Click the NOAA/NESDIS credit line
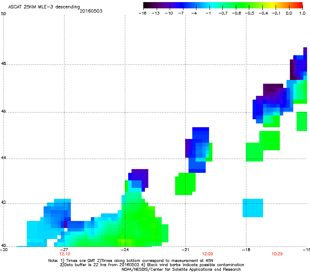310x272 pixels. 181,269
